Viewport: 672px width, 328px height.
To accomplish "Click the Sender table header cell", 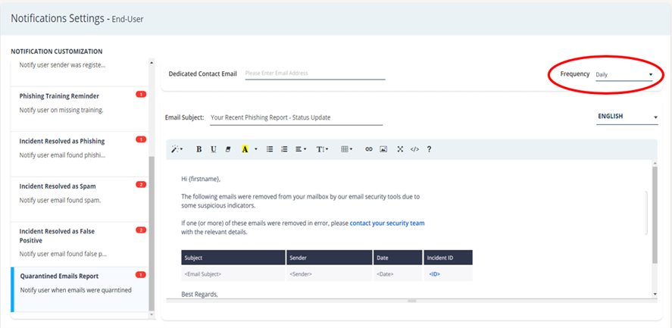I will point(329,258).
